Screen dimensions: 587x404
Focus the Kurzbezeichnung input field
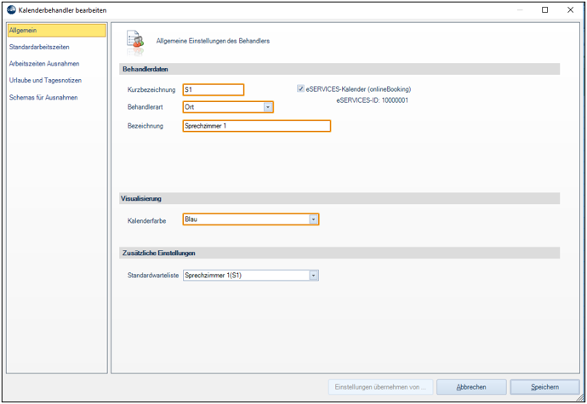(214, 90)
